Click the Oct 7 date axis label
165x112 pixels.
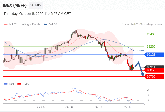pos(98,107)
